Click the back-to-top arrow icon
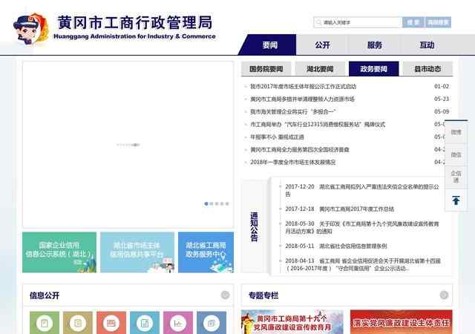 click(456, 200)
